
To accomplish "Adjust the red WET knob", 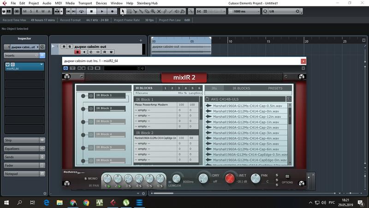I will [230, 179].
